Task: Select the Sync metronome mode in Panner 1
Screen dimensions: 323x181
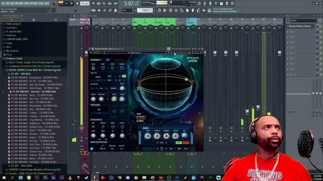Action: [x=93, y=68]
